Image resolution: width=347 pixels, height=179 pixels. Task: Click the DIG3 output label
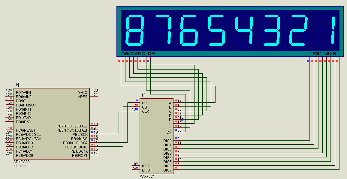[167, 154]
